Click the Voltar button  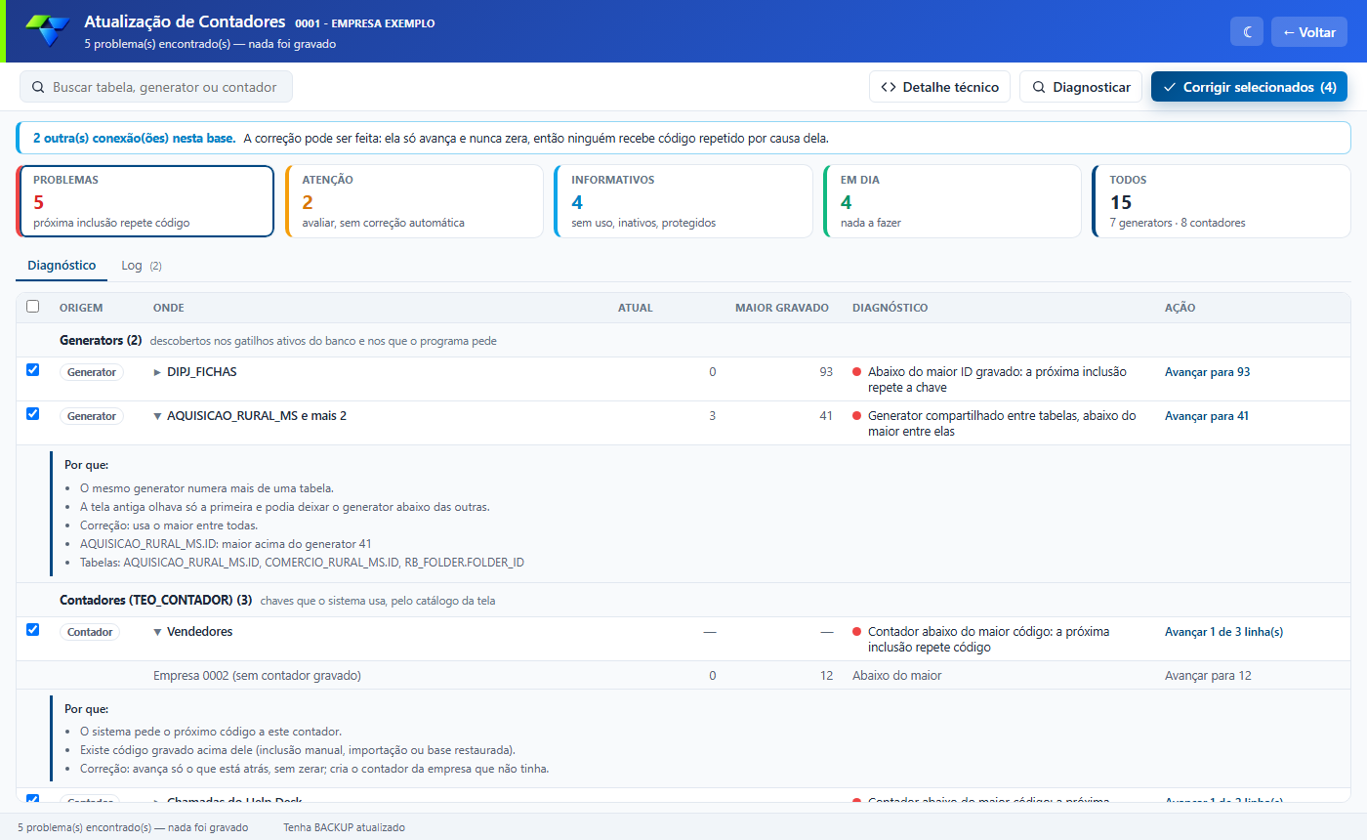pyautogui.click(x=1309, y=31)
